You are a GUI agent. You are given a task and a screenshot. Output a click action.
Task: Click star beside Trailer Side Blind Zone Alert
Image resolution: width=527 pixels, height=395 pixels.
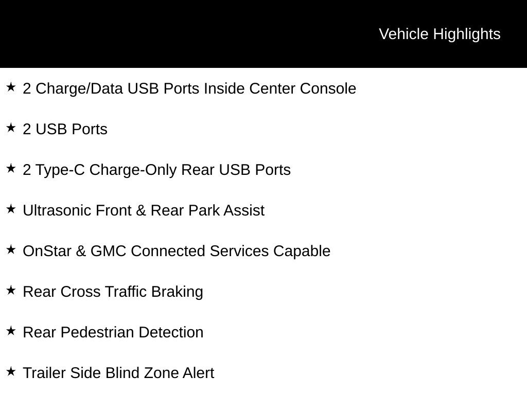click(x=11, y=372)
